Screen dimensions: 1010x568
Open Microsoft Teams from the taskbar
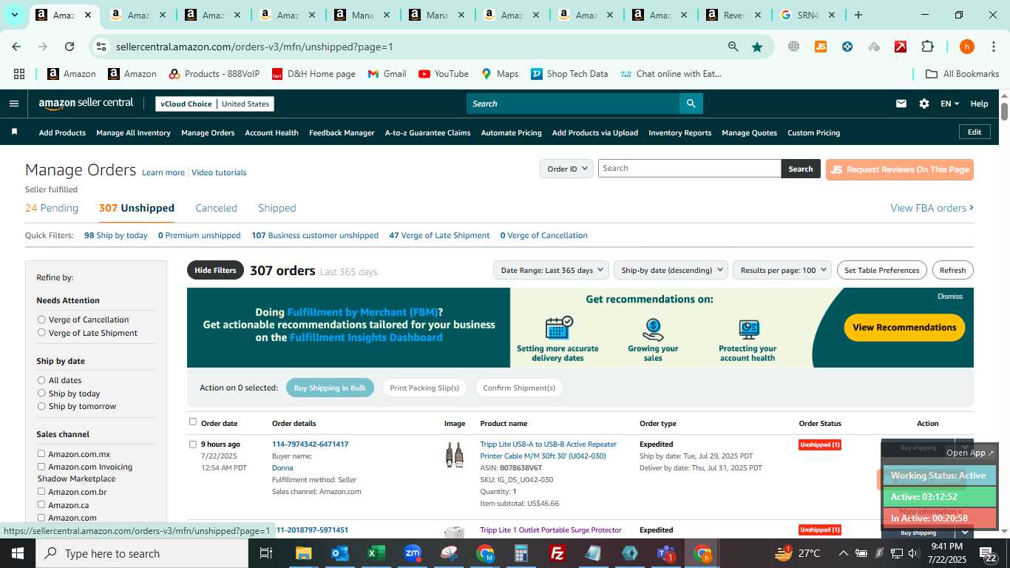665,553
